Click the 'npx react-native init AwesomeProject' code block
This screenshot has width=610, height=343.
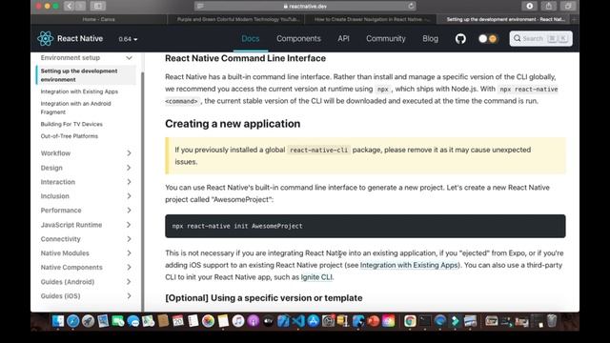(x=365, y=226)
